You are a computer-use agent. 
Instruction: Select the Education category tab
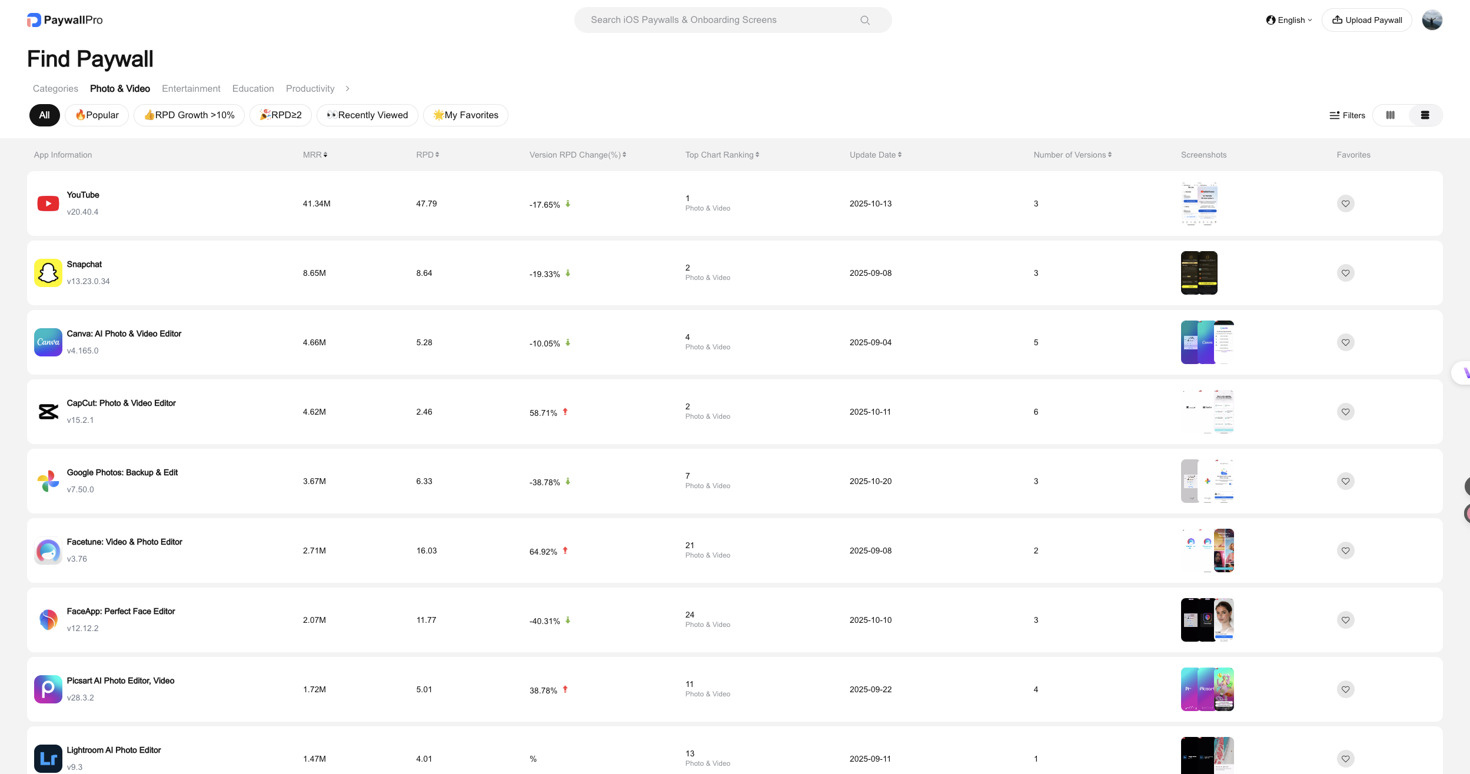[253, 88]
